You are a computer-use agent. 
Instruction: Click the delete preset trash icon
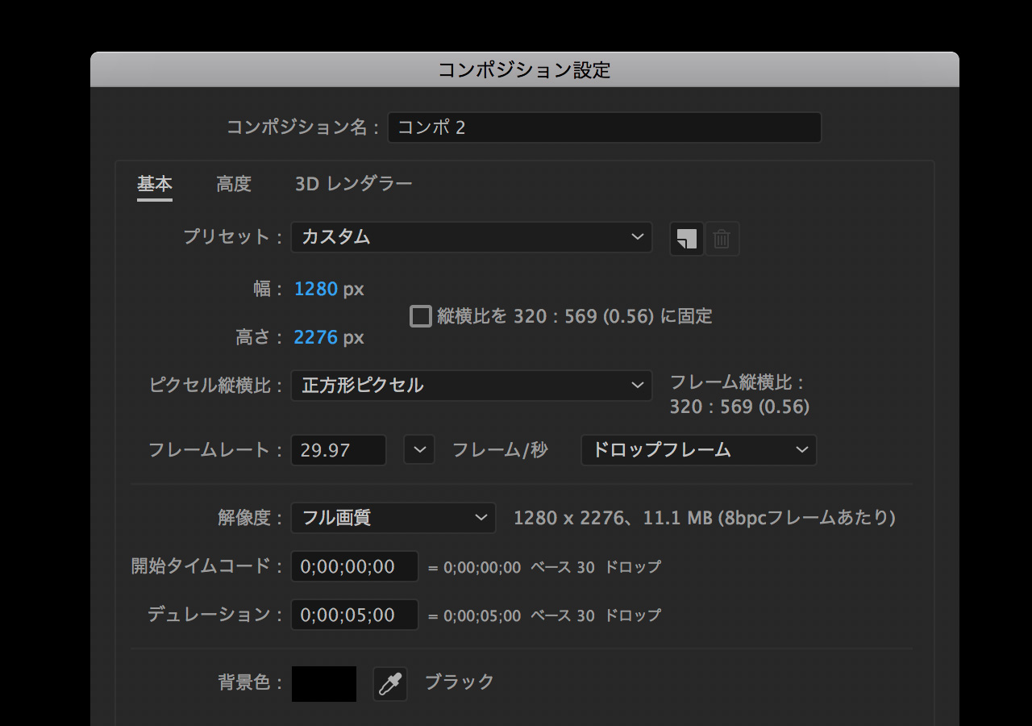coord(722,239)
